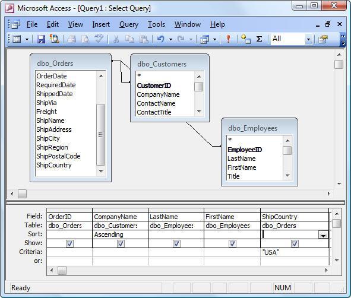Viewport: 351px width, 298px height.
Task: Click the Totals sigma icon
Action: (x=259, y=39)
